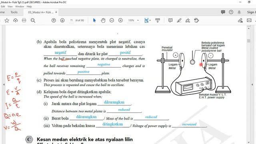256x144 pixels.
Task: Open the help question mark icon
Action: coord(231,12)
